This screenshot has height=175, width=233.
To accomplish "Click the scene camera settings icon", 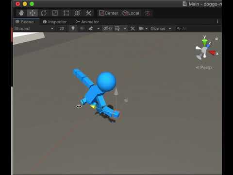I will pyautogui.click(x=141, y=29).
